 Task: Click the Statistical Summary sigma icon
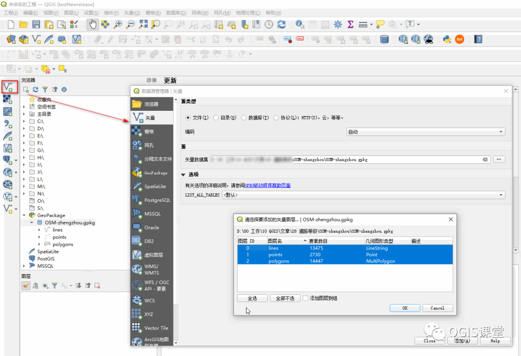[350, 24]
